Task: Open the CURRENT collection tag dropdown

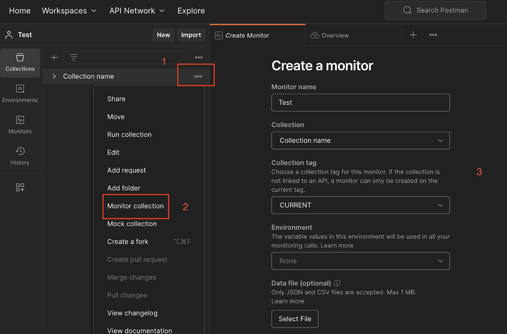Action: [360, 205]
